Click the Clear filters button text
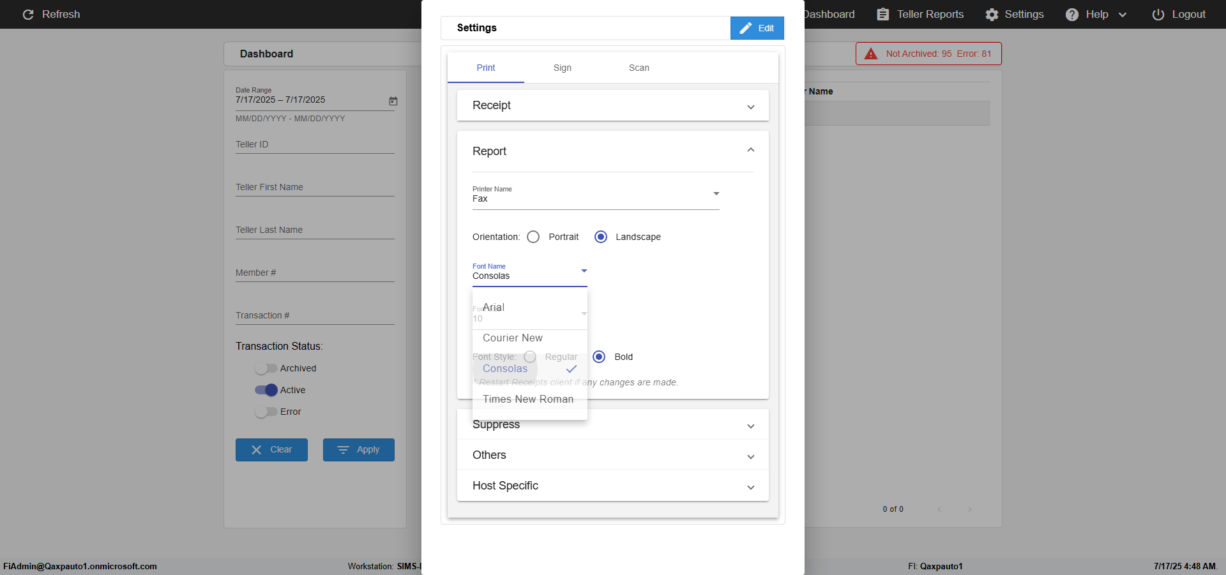This screenshot has width=1226, height=575. pos(281,450)
